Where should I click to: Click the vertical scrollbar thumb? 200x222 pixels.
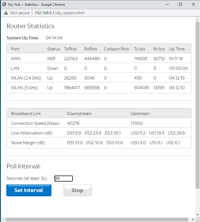(198, 105)
